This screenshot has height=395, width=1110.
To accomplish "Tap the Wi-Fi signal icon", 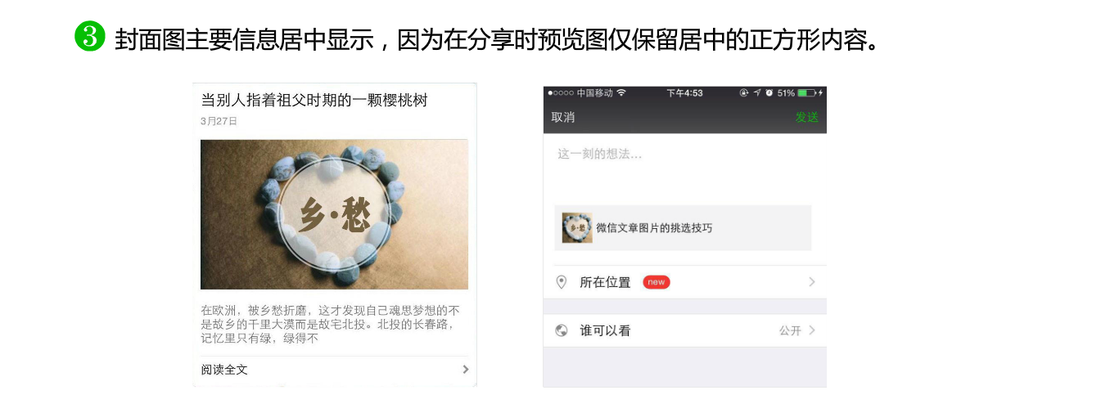I will [x=621, y=93].
